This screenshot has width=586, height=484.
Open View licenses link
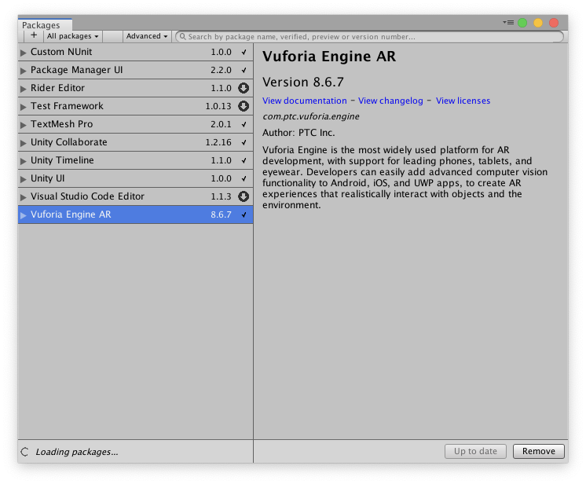coord(463,101)
